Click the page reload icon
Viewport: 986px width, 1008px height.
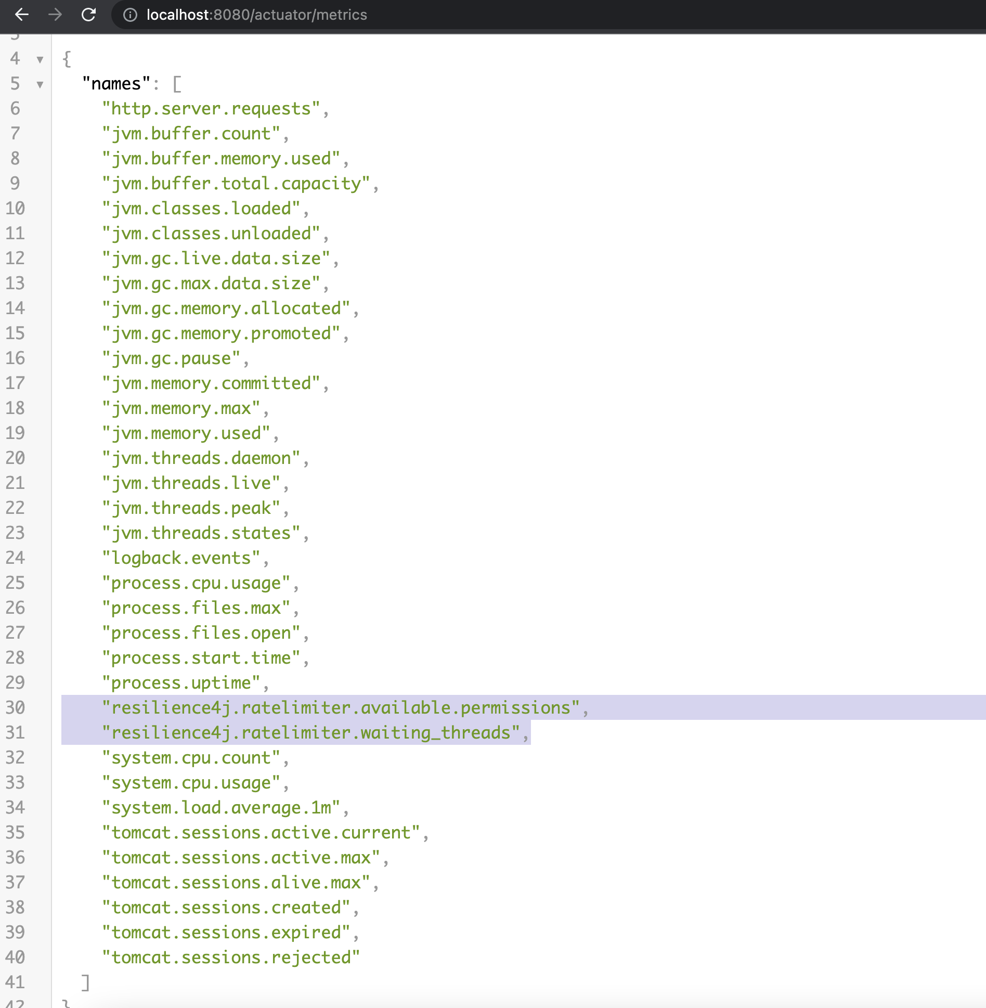point(89,16)
